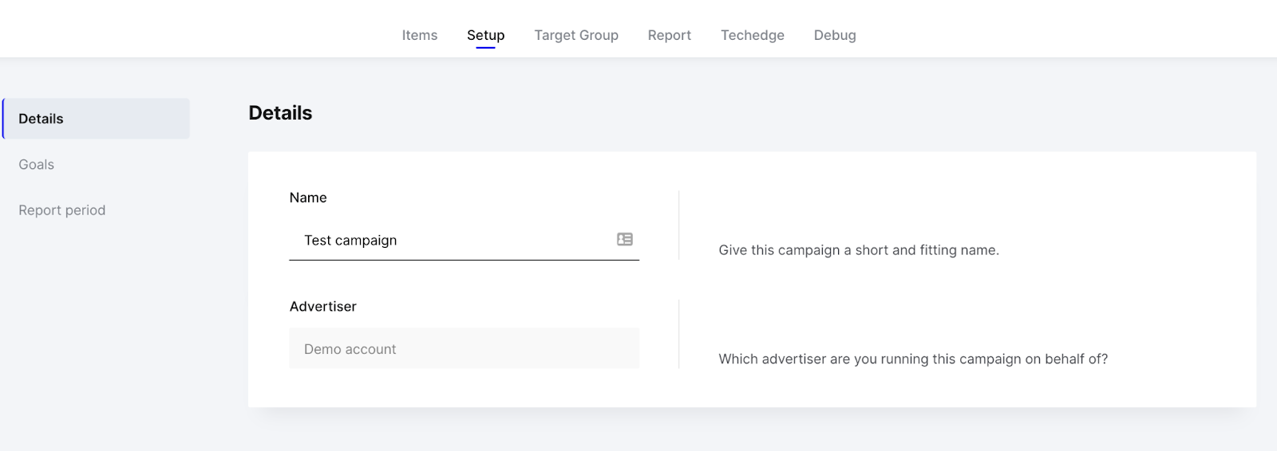
Task: Click the Details page heading
Action: (x=280, y=113)
